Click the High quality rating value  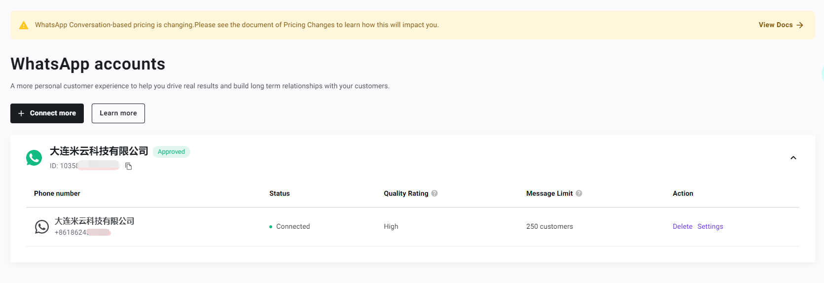pos(391,227)
